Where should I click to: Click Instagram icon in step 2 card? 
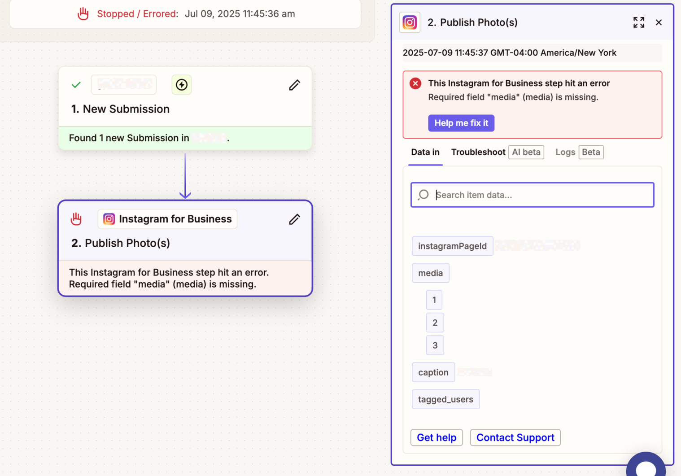pos(109,219)
